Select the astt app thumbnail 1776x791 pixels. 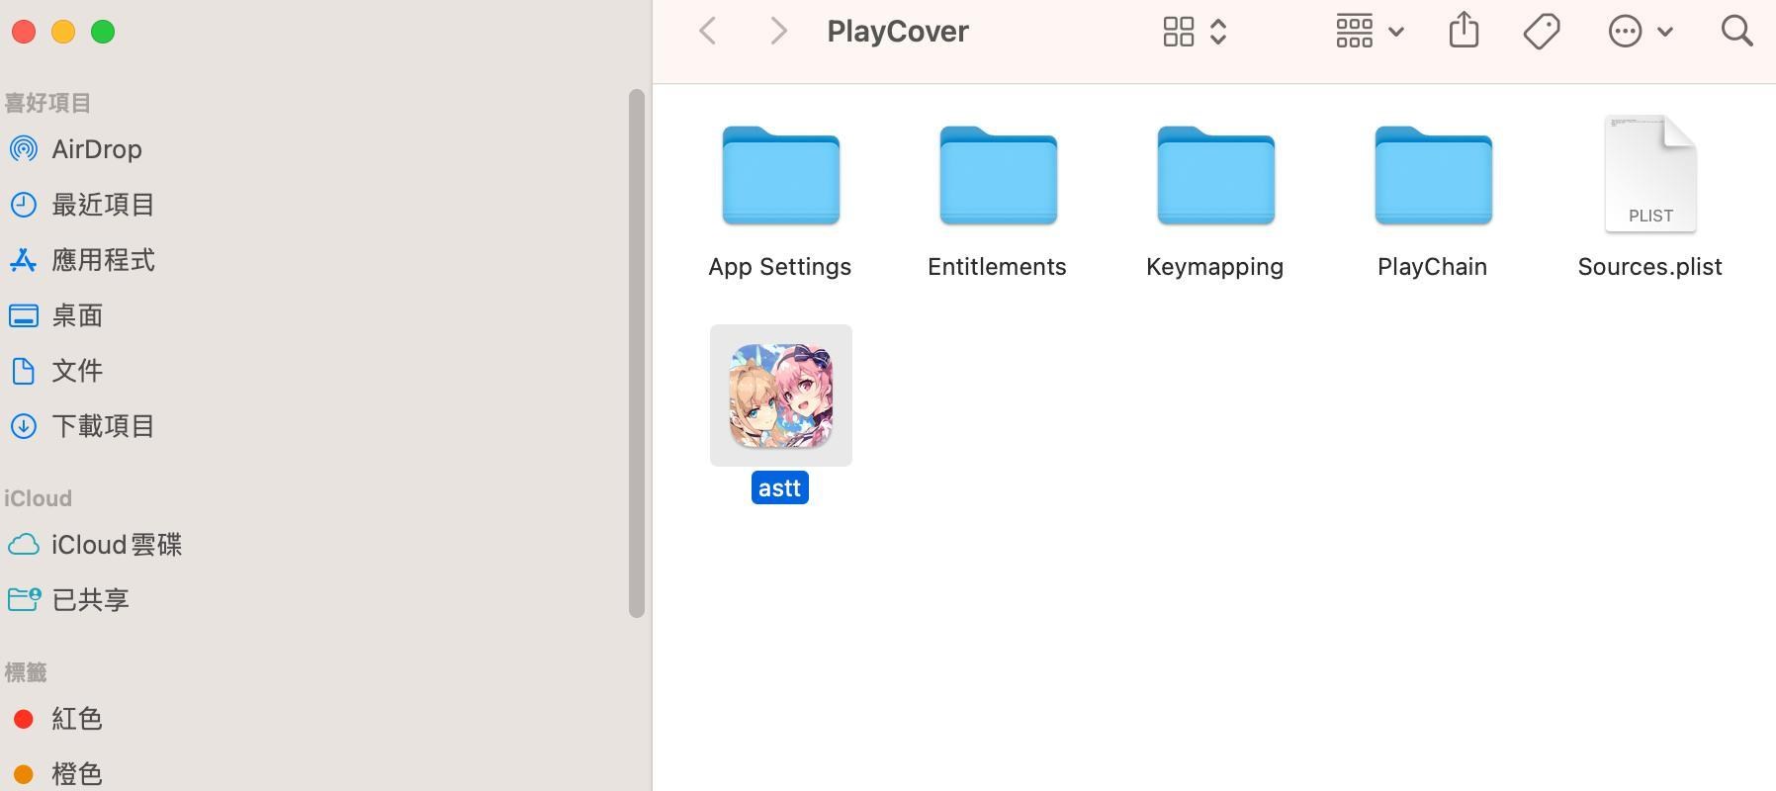pos(781,395)
